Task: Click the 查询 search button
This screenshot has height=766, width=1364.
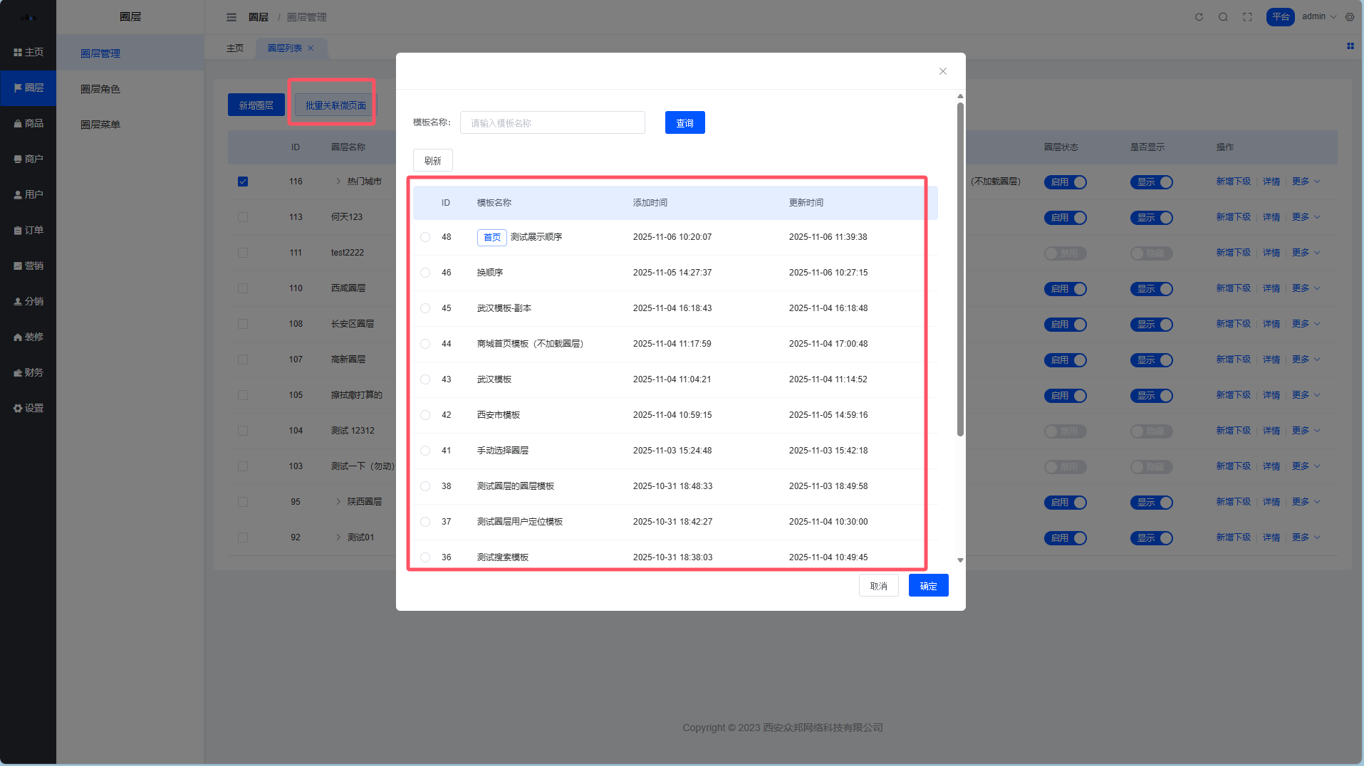Action: tap(684, 123)
